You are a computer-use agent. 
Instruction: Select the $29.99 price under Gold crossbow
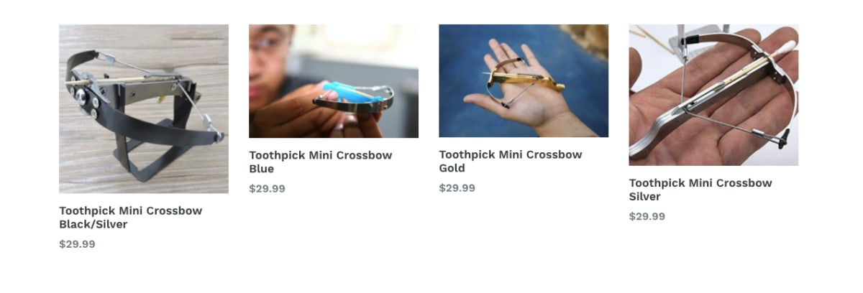point(457,188)
